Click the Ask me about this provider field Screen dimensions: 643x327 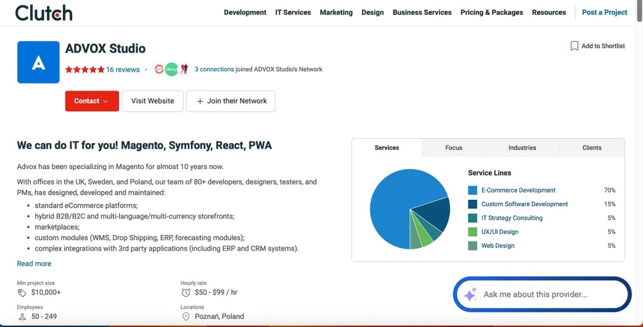(542, 294)
